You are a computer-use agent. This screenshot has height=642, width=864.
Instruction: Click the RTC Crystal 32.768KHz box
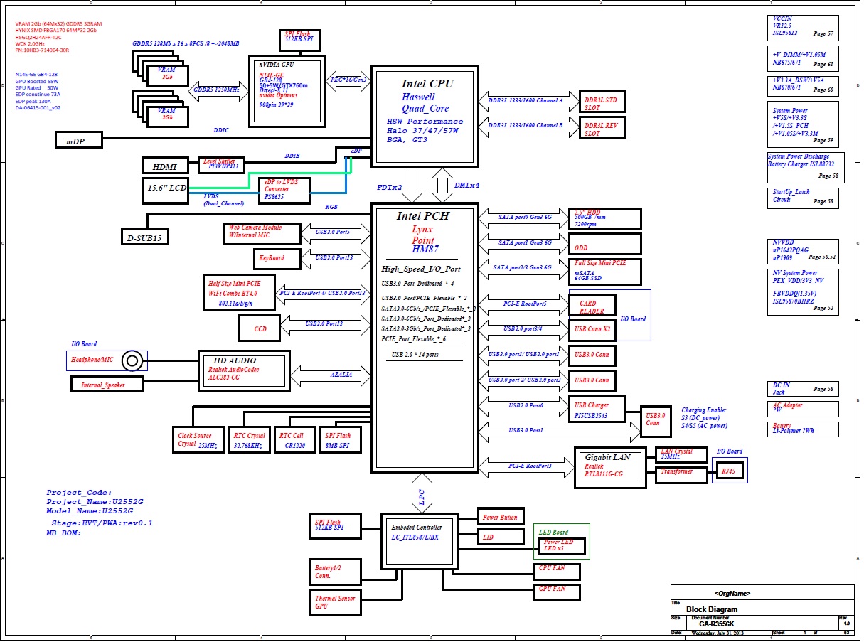click(249, 439)
